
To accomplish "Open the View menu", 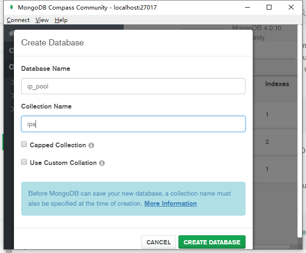I will [42, 20].
